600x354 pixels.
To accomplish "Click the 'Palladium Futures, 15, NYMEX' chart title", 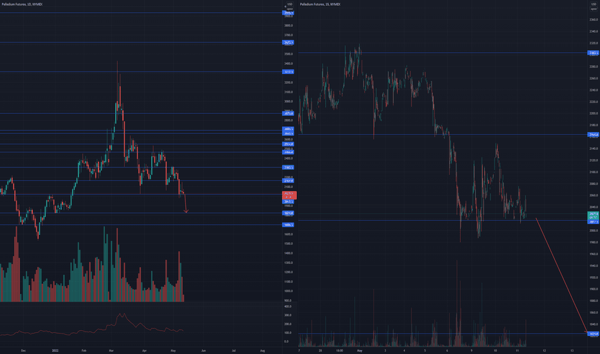I will tap(320, 5).
